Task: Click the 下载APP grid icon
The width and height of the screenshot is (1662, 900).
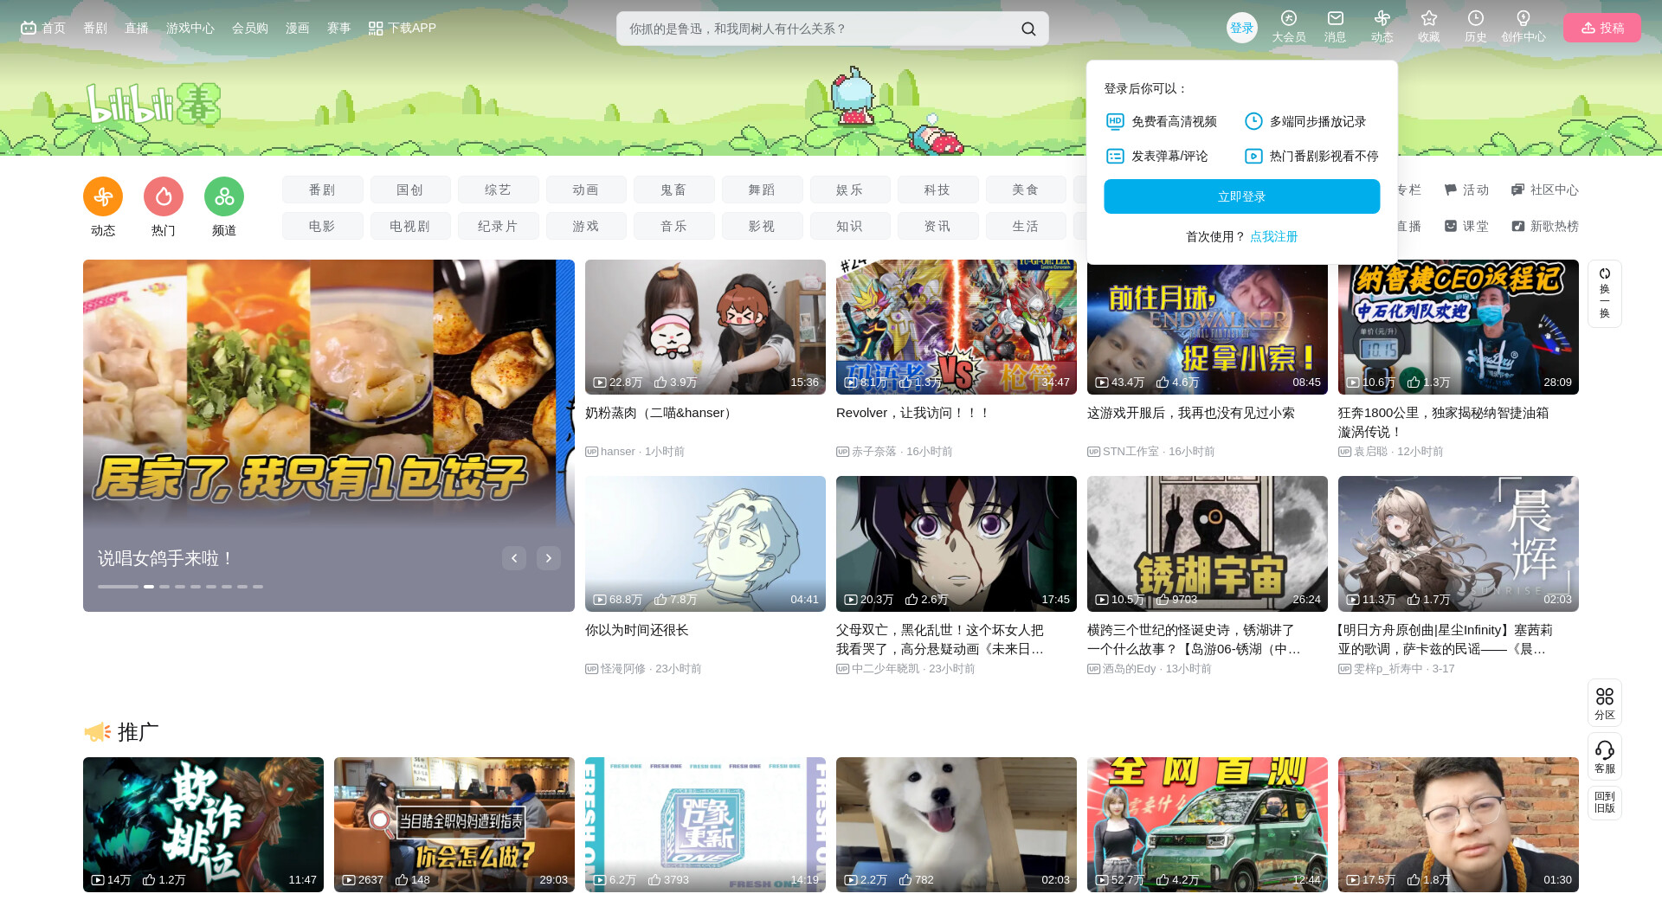Action: (x=376, y=29)
